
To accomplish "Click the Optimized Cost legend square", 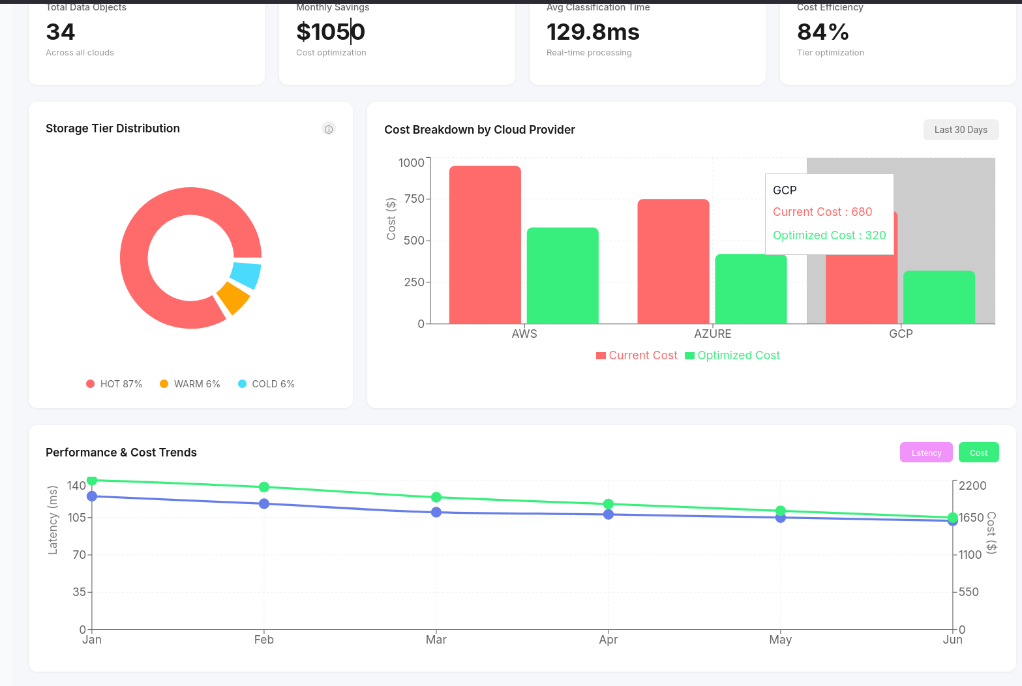I will tap(689, 355).
